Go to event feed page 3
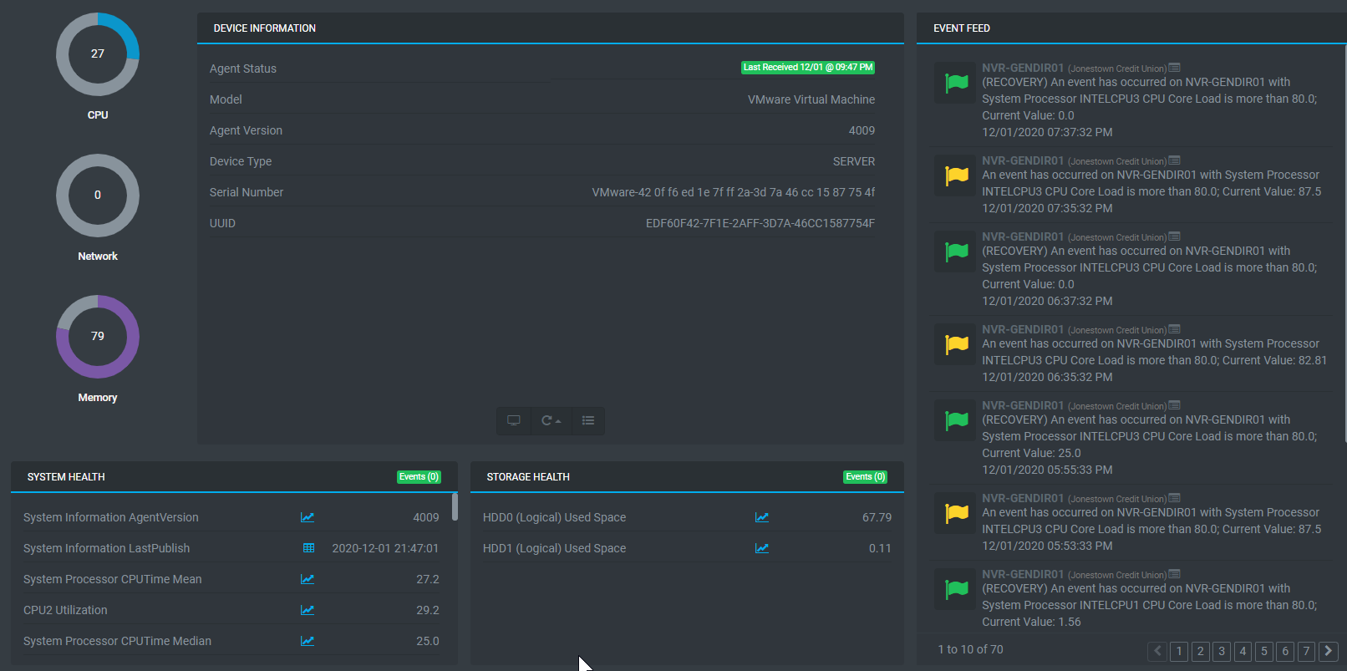Screen dimensions: 1347x671 [1222, 651]
